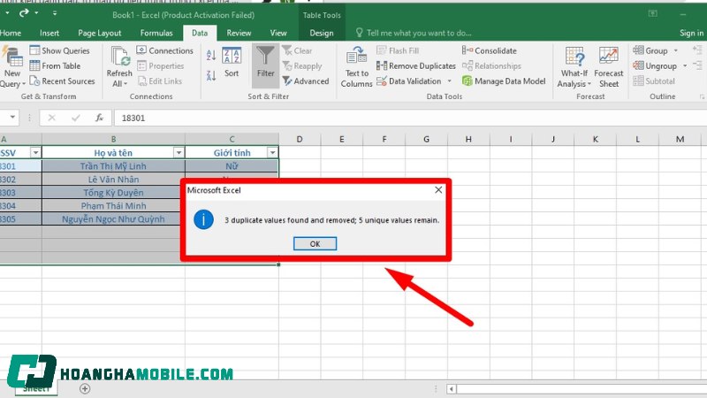This screenshot has width=707, height=398.
Task: Select cell Phạm Thái Minh
Action: coord(113,206)
